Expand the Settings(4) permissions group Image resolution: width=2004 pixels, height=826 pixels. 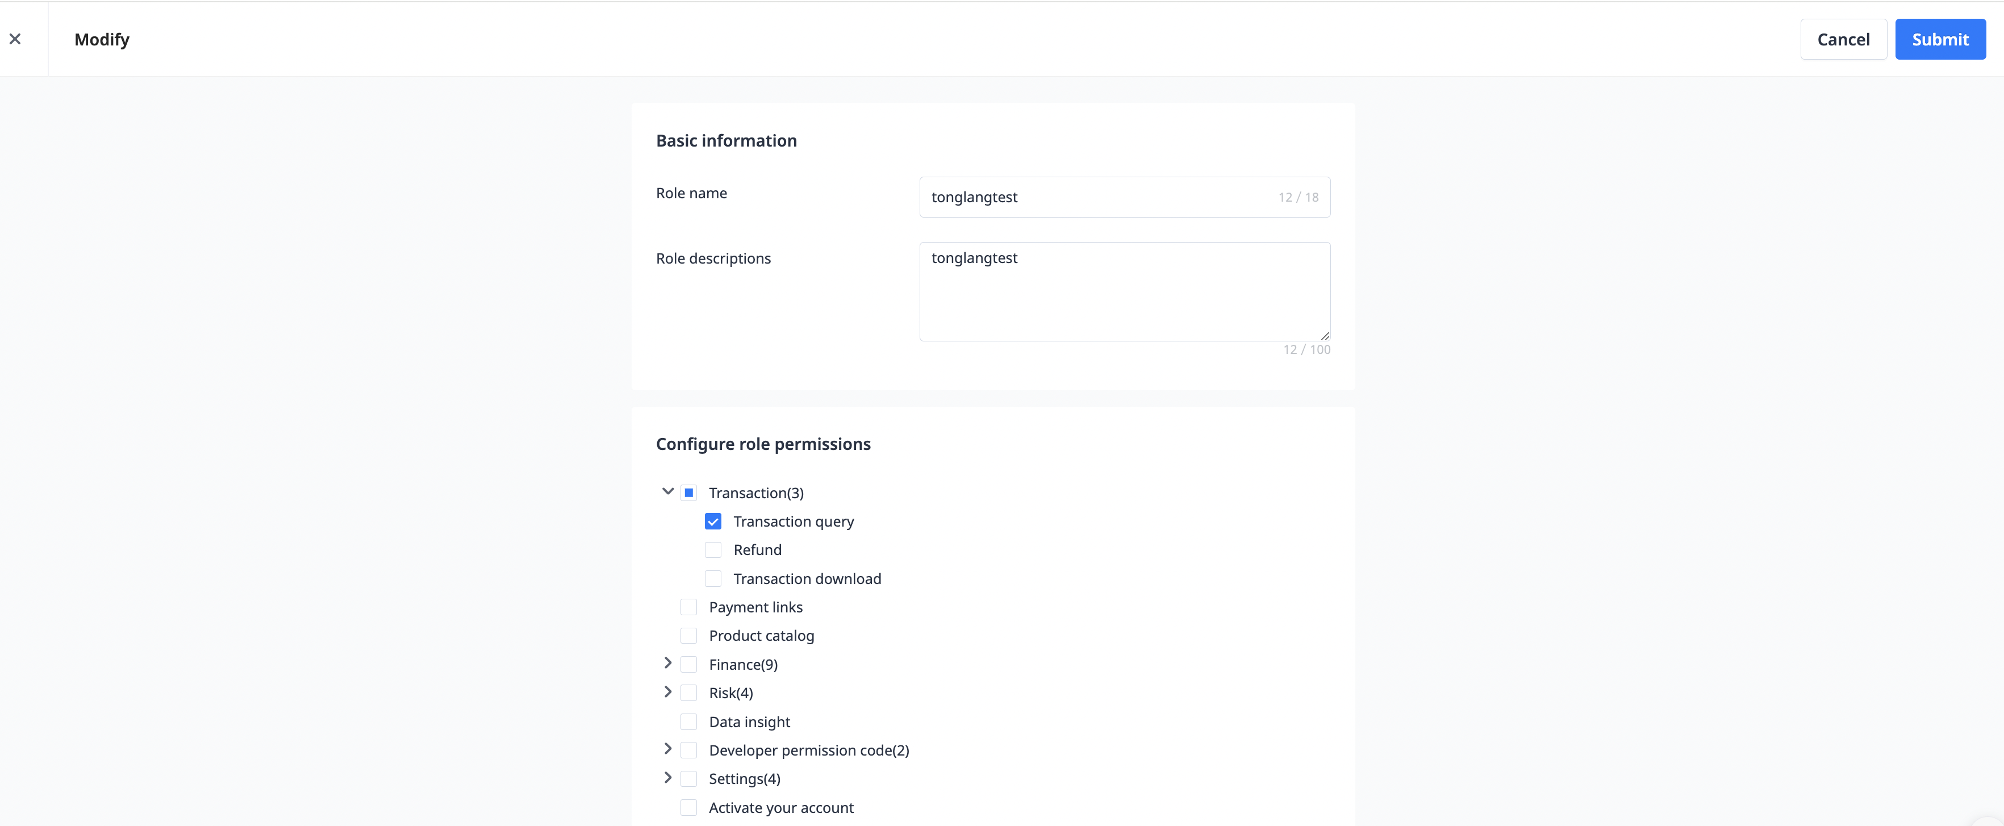pyautogui.click(x=667, y=778)
